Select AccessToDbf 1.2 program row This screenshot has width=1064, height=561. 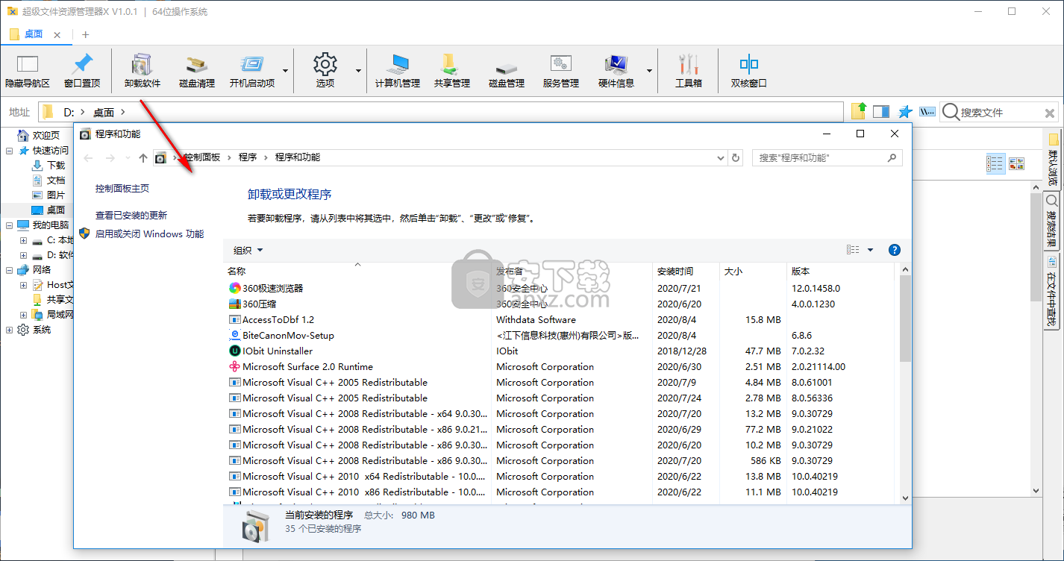pyautogui.click(x=560, y=319)
